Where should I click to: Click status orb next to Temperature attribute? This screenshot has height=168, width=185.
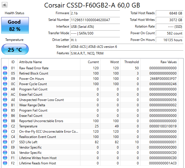(5, 126)
